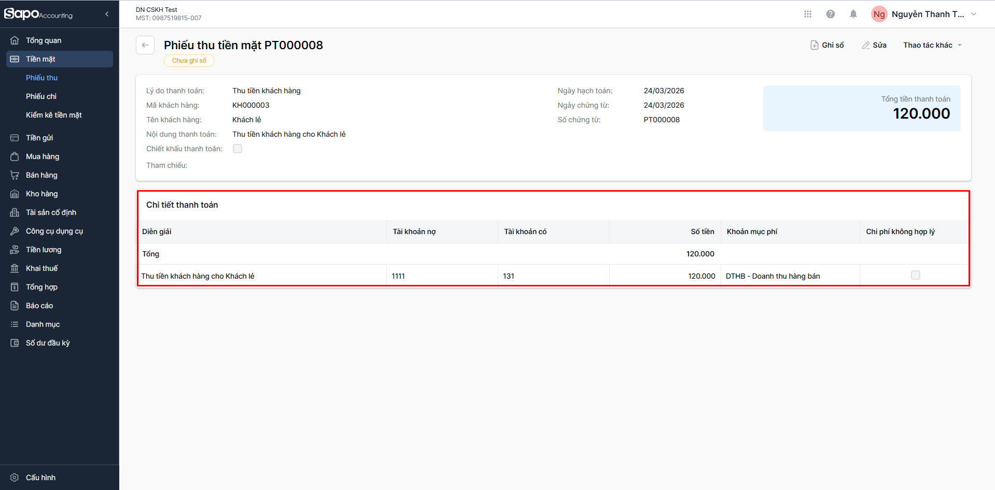Open the Nguyễn Thanh user menu chevron
This screenshot has width=995, height=490.
click(x=974, y=14)
